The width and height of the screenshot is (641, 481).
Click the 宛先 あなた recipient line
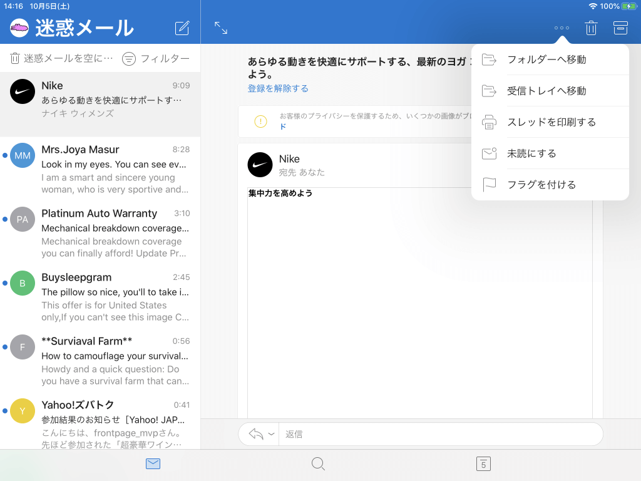pyautogui.click(x=302, y=173)
